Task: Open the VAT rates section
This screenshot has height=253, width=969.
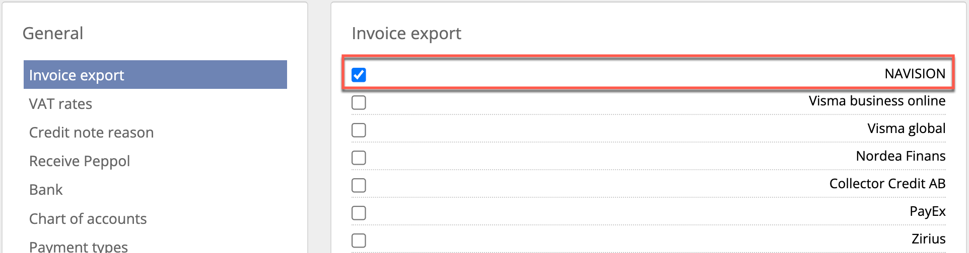Action: point(60,104)
